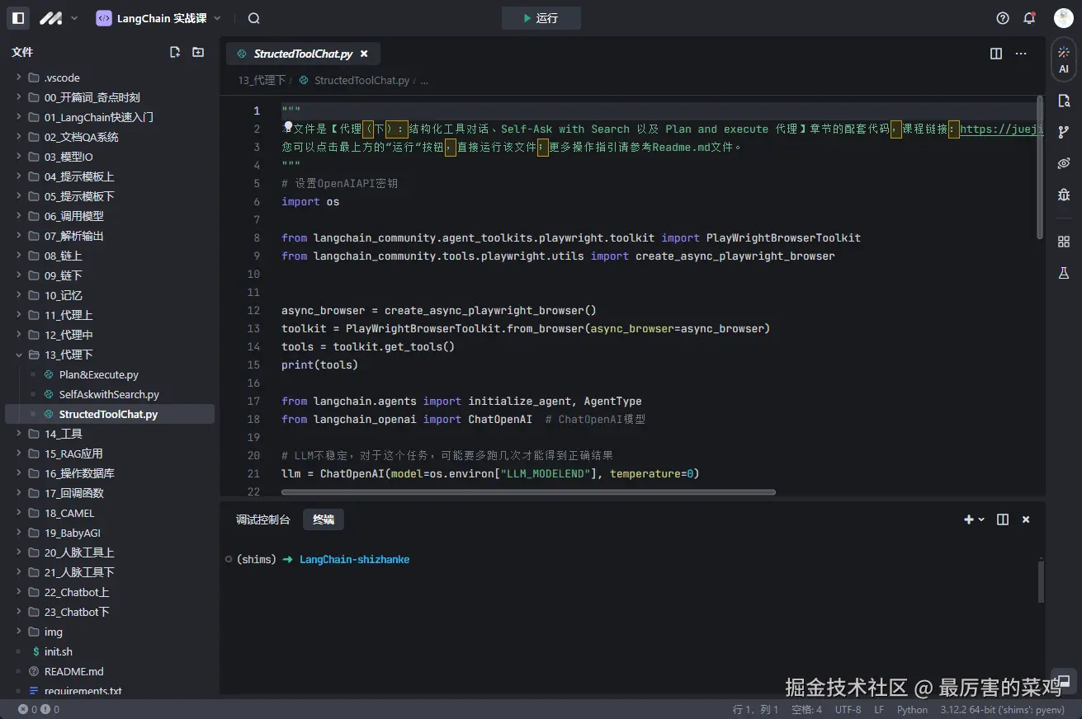Open the debug bug icon panel
This screenshot has height=719, width=1082.
tap(1063, 195)
